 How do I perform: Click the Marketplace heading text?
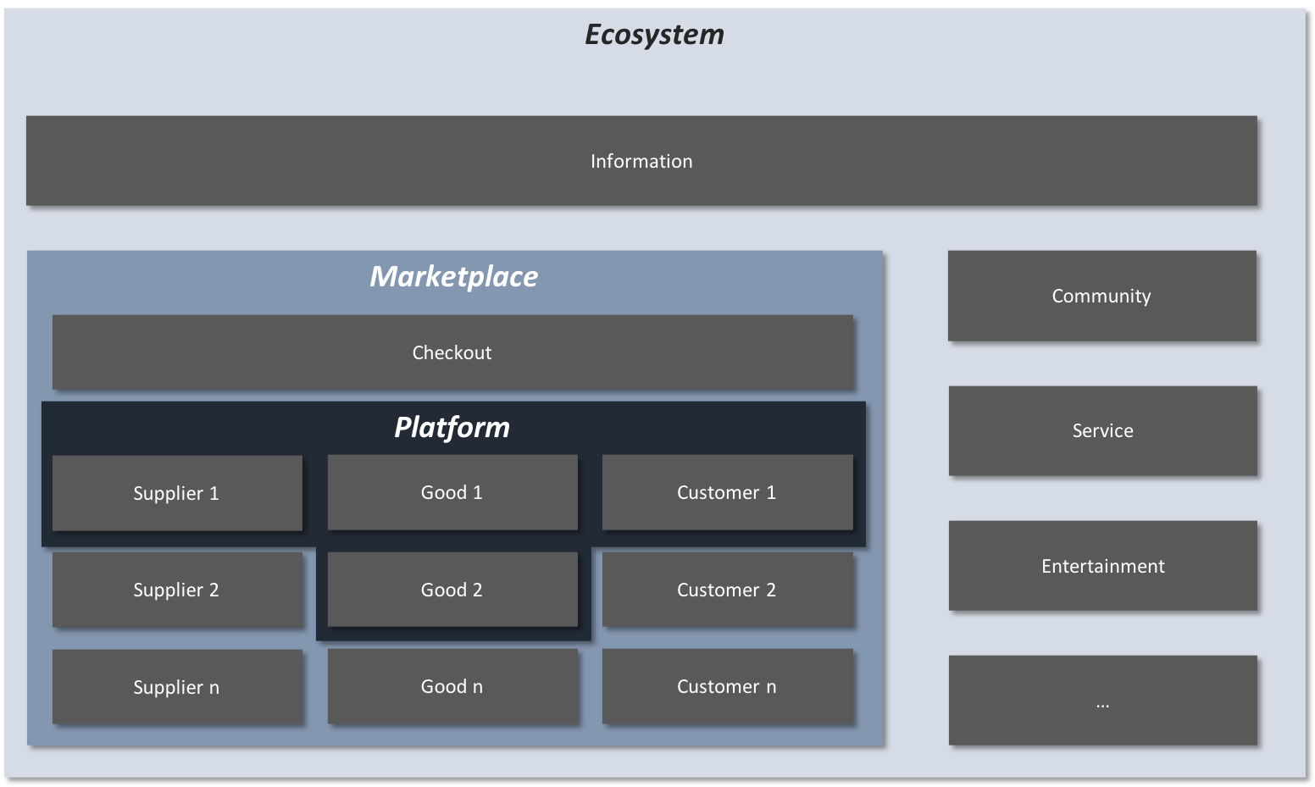(x=454, y=277)
